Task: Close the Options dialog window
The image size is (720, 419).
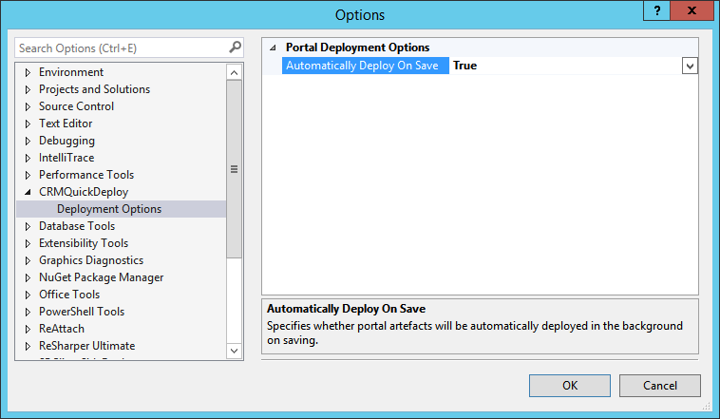Action: [694, 10]
